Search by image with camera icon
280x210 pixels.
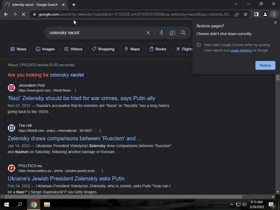172,33
